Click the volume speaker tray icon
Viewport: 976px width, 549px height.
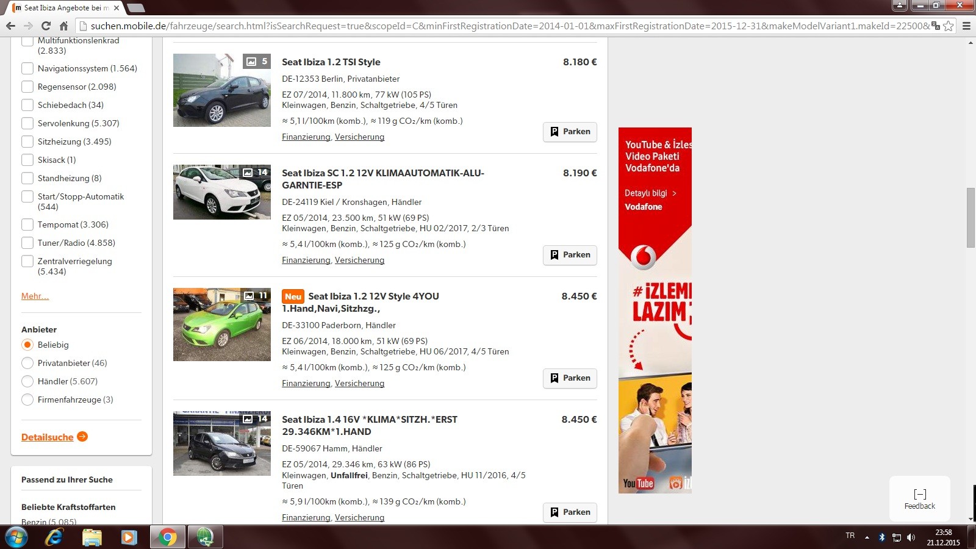click(x=911, y=537)
